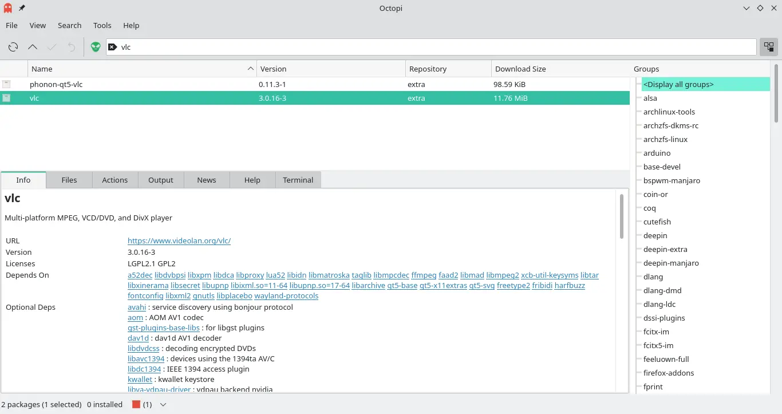This screenshot has width=782, height=414.
Task: Click the Cancel undo arrow icon
Action: click(x=72, y=47)
